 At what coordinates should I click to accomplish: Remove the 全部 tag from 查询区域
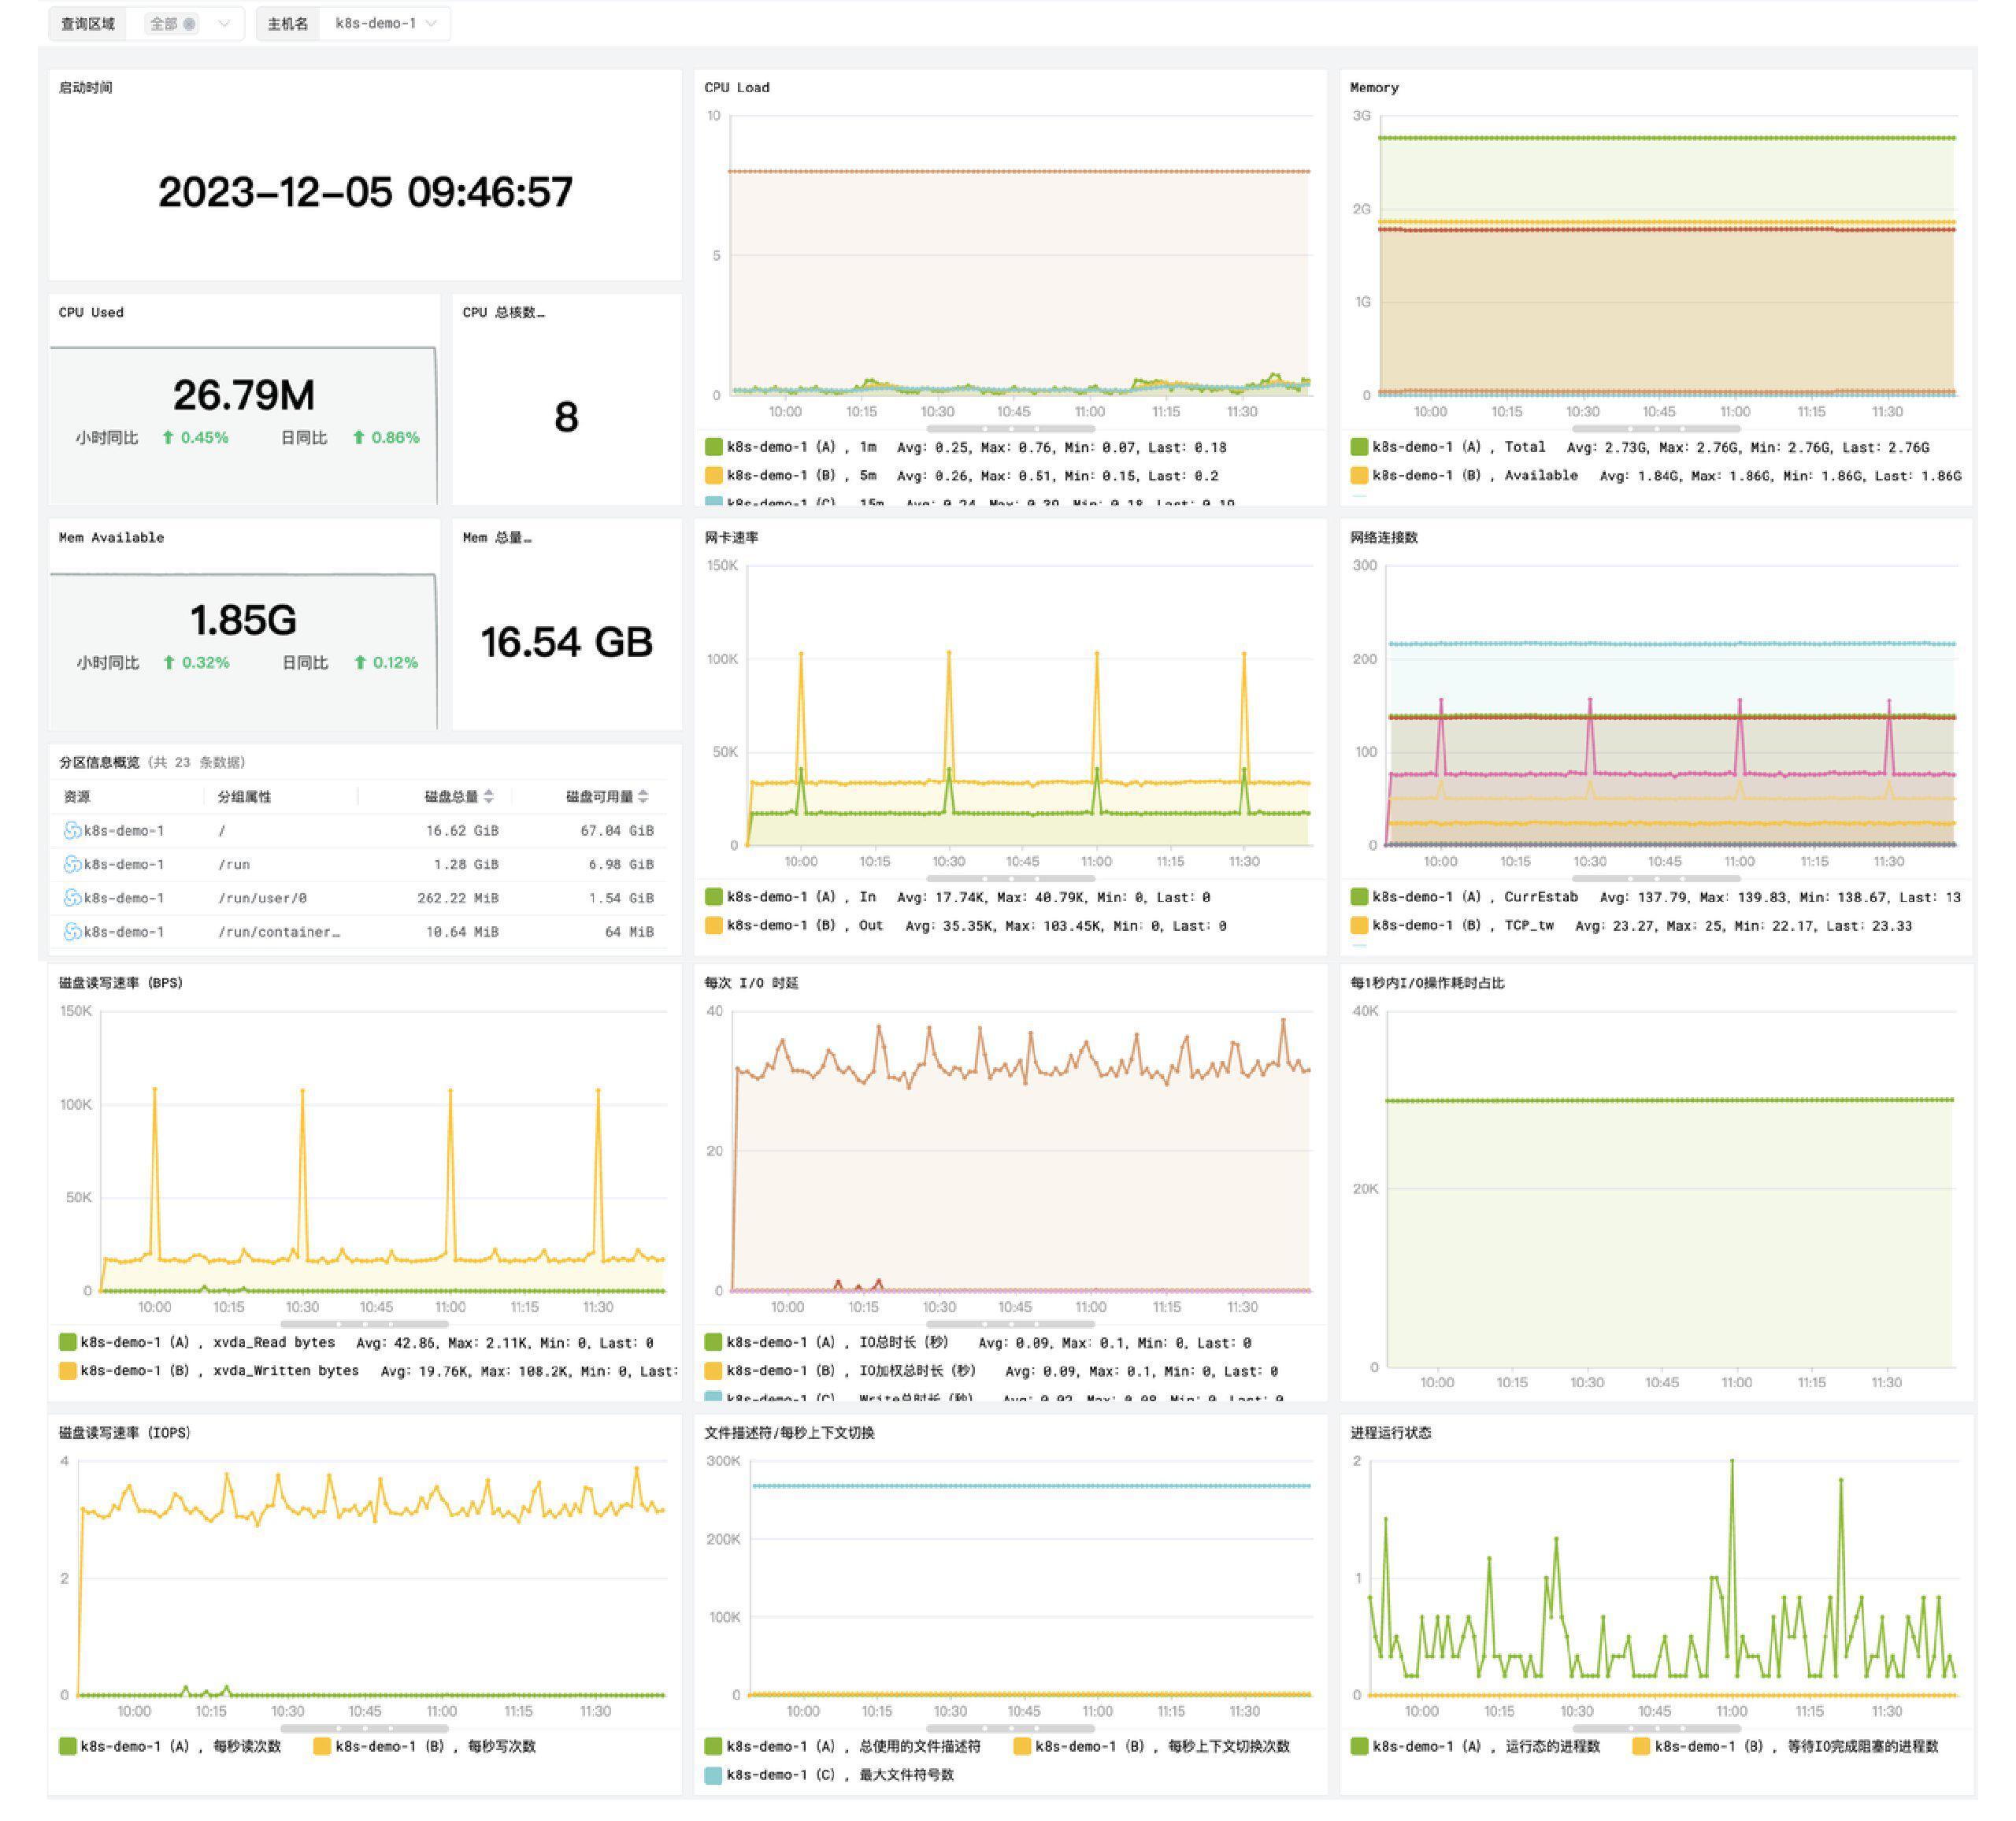click(189, 23)
